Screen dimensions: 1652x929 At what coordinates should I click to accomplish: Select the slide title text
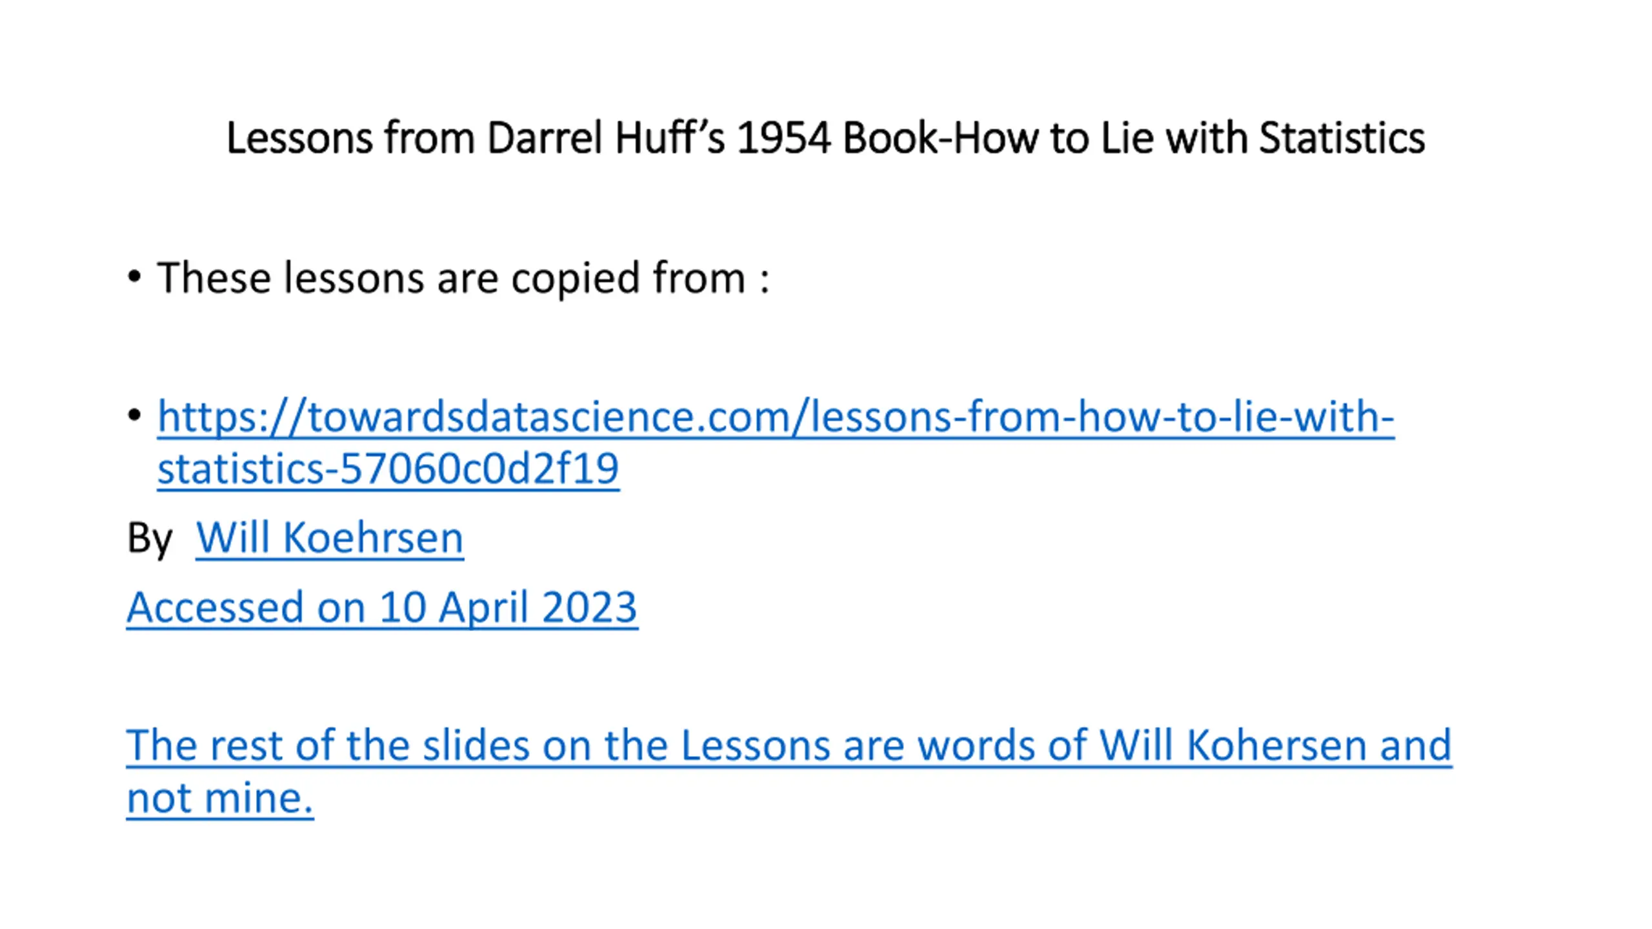coord(826,138)
